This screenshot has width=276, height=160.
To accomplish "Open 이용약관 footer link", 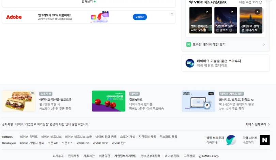I will [x=104, y=156].
